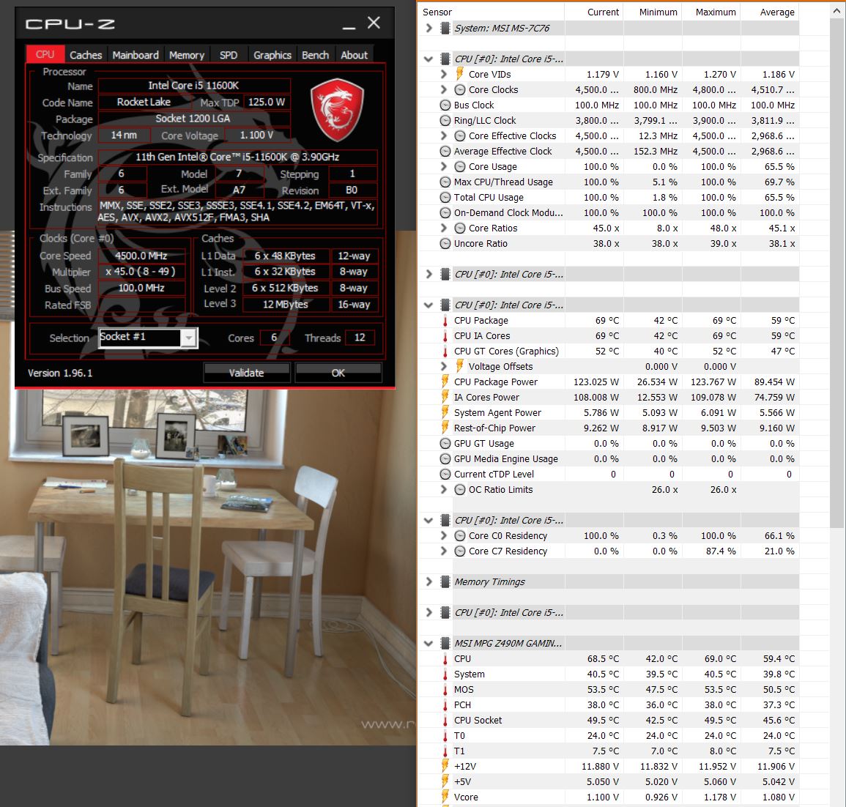Click the Sensor column header
This screenshot has width=846, height=807.
tap(491, 12)
